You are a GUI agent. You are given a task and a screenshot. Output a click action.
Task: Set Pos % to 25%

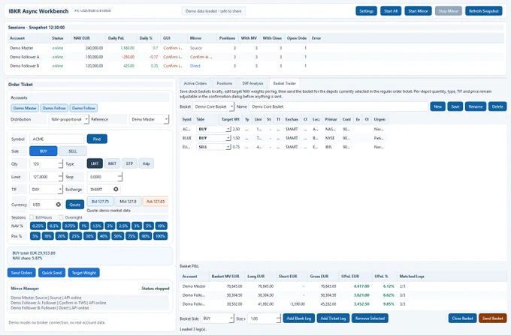[x=76, y=236]
